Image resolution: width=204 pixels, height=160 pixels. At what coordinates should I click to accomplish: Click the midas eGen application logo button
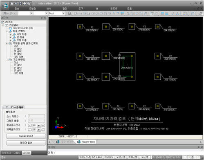click(x=5, y=5)
